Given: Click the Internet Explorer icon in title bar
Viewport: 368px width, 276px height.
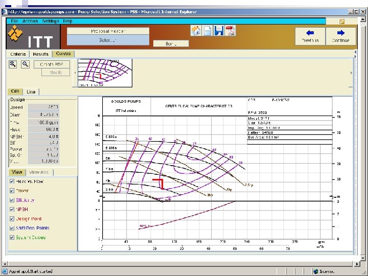Looking at the screenshot, I should 4,11.
